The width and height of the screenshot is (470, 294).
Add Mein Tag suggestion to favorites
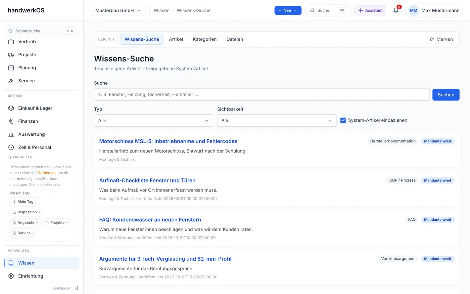coord(25,202)
